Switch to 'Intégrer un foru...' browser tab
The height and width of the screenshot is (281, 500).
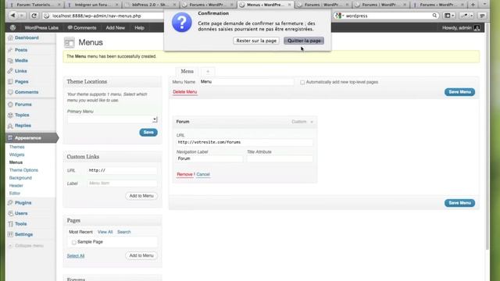coord(93,5)
